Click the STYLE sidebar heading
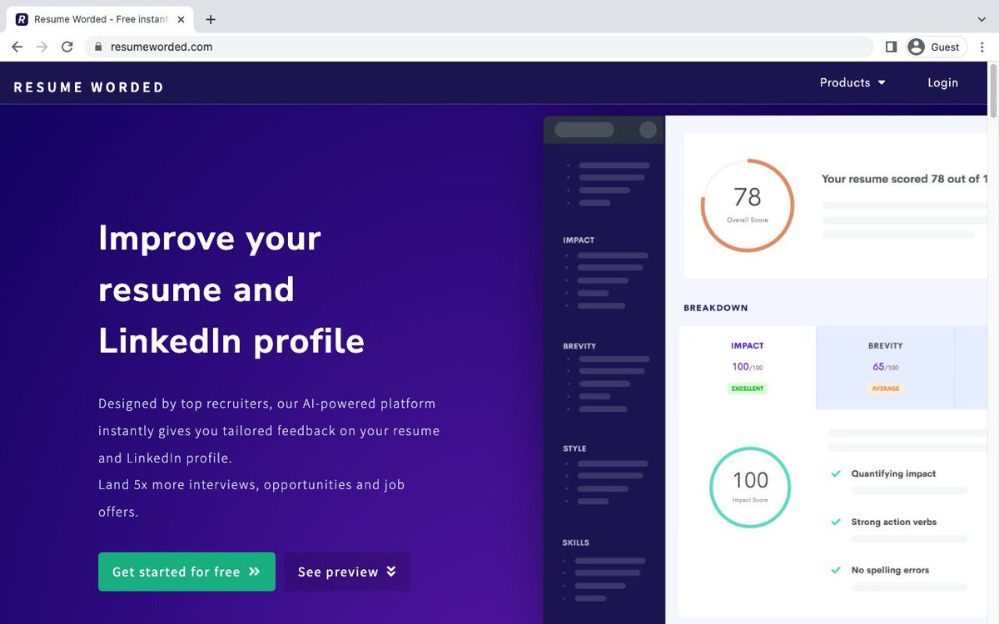 tap(574, 449)
